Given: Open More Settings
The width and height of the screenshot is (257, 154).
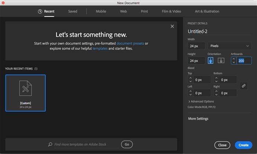Looking at the screenshot, I should 198,119.
